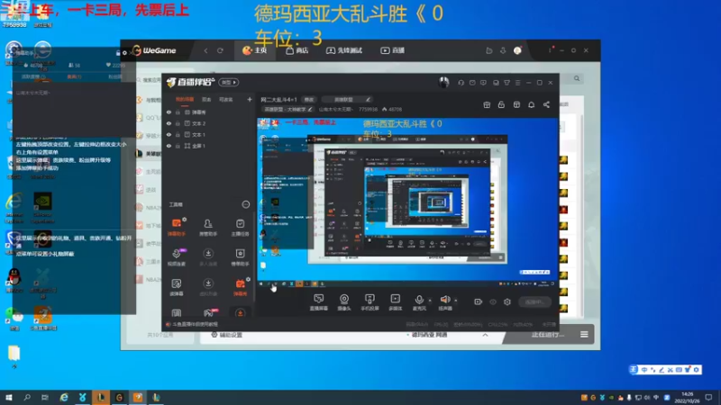
Task: Click the streamer avatar in title bar
Action: click(x=443, y=83)
